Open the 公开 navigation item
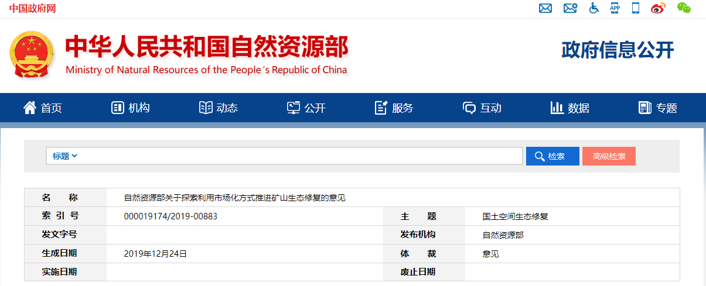The height and width of the screenshot is (286, 706). point(306,108)
